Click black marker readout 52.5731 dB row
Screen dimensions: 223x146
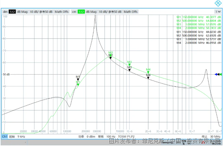point(199,39)
